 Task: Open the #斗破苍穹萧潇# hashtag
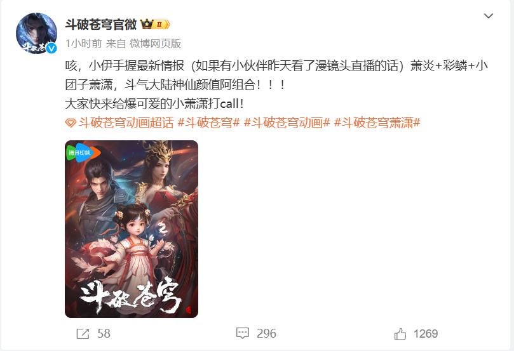[x=377, y=123]
